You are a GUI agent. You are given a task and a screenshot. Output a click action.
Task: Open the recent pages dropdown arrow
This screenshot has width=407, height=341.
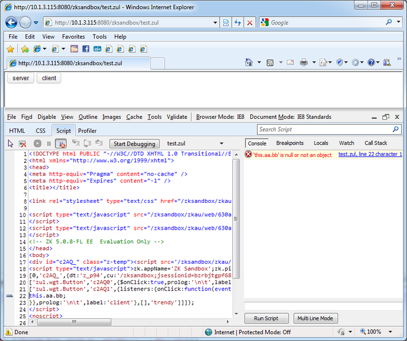[x=36, y=23]
